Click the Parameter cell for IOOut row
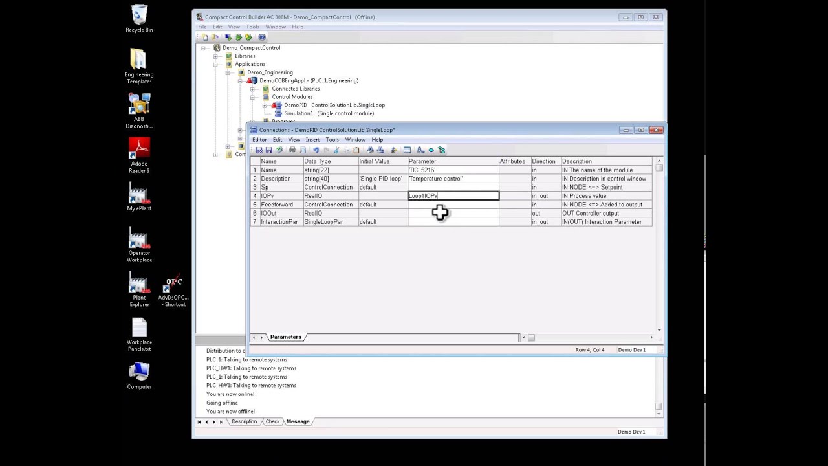Image resolution: width=828 pixels, height=466 pixels. pyautogui.click(x=453, y=213)
